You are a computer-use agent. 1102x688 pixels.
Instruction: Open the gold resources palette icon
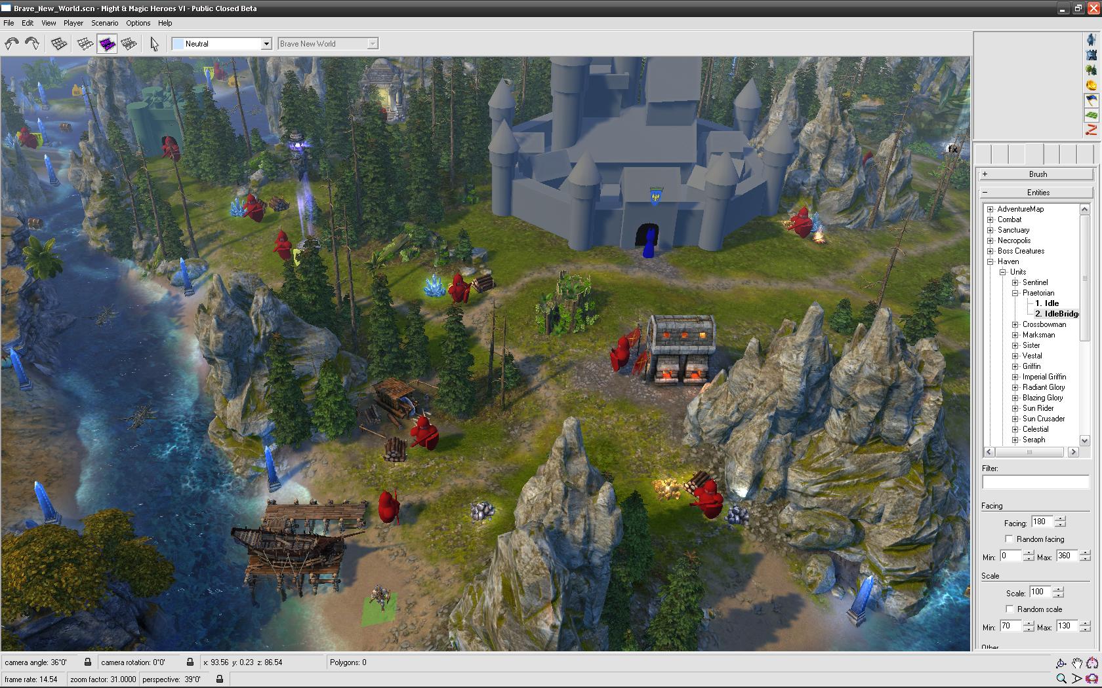(1092, 85)
